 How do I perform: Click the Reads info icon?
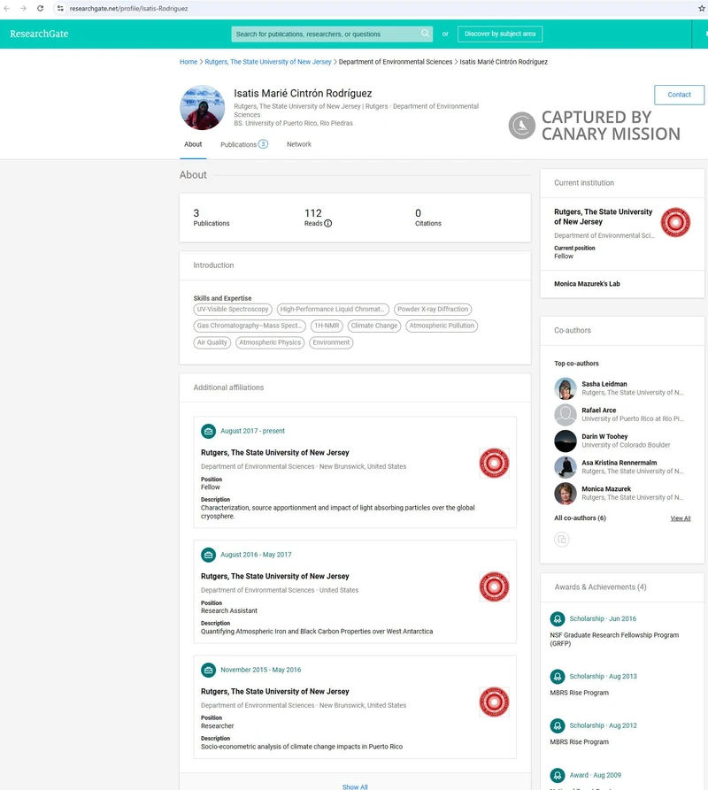pyautogui.click(x=328, y=223)
